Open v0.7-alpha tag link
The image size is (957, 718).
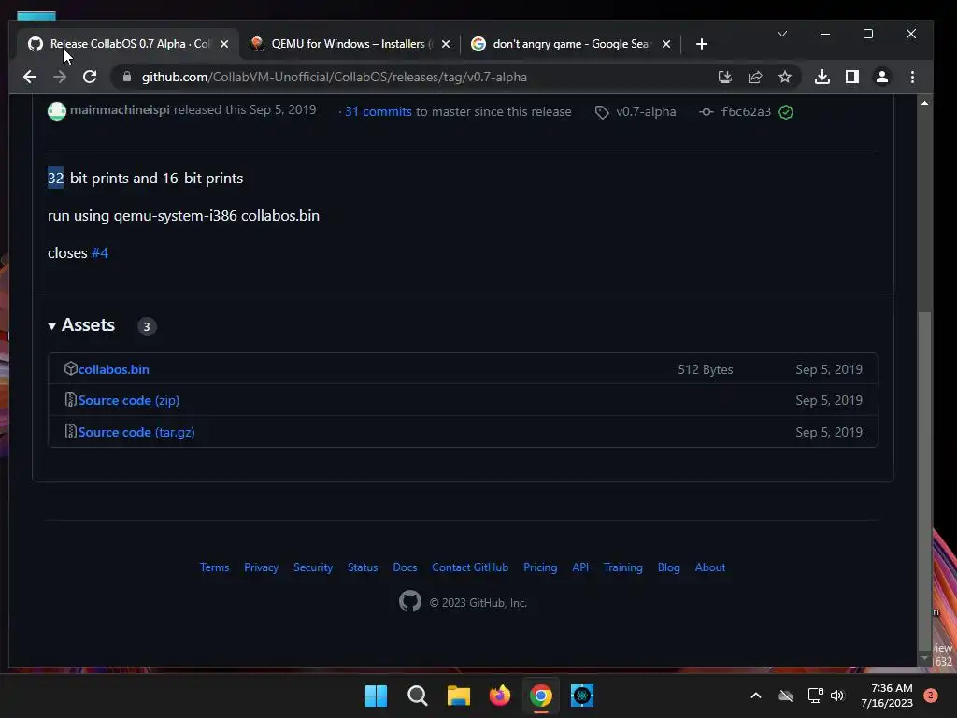click(x=646, y=112)
